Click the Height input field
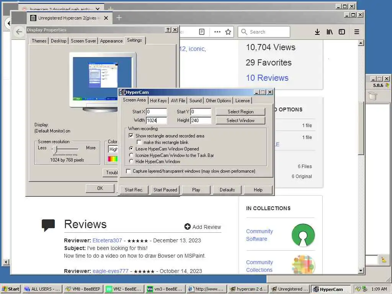Screen dimensions: 392x294 pos(201,121)
